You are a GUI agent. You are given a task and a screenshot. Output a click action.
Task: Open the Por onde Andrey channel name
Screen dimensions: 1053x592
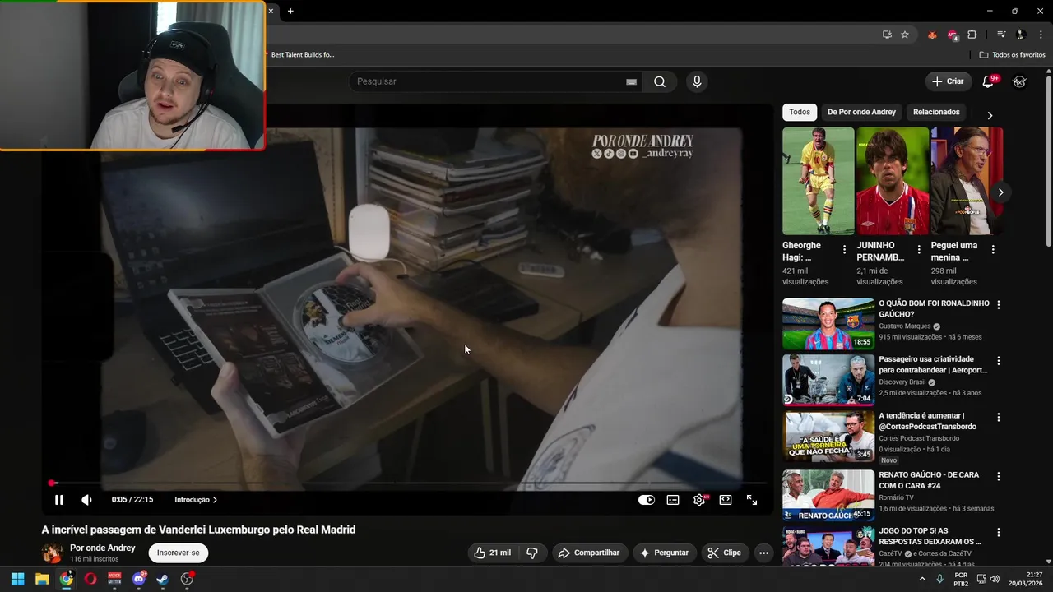click(103, 548)
